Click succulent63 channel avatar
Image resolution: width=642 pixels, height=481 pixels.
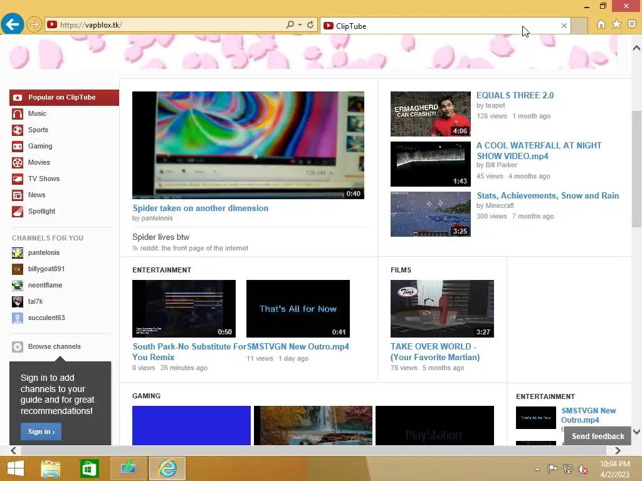17,318
